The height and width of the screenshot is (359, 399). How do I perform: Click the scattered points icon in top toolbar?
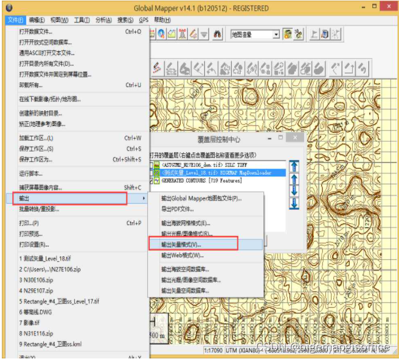pos(336,34)
